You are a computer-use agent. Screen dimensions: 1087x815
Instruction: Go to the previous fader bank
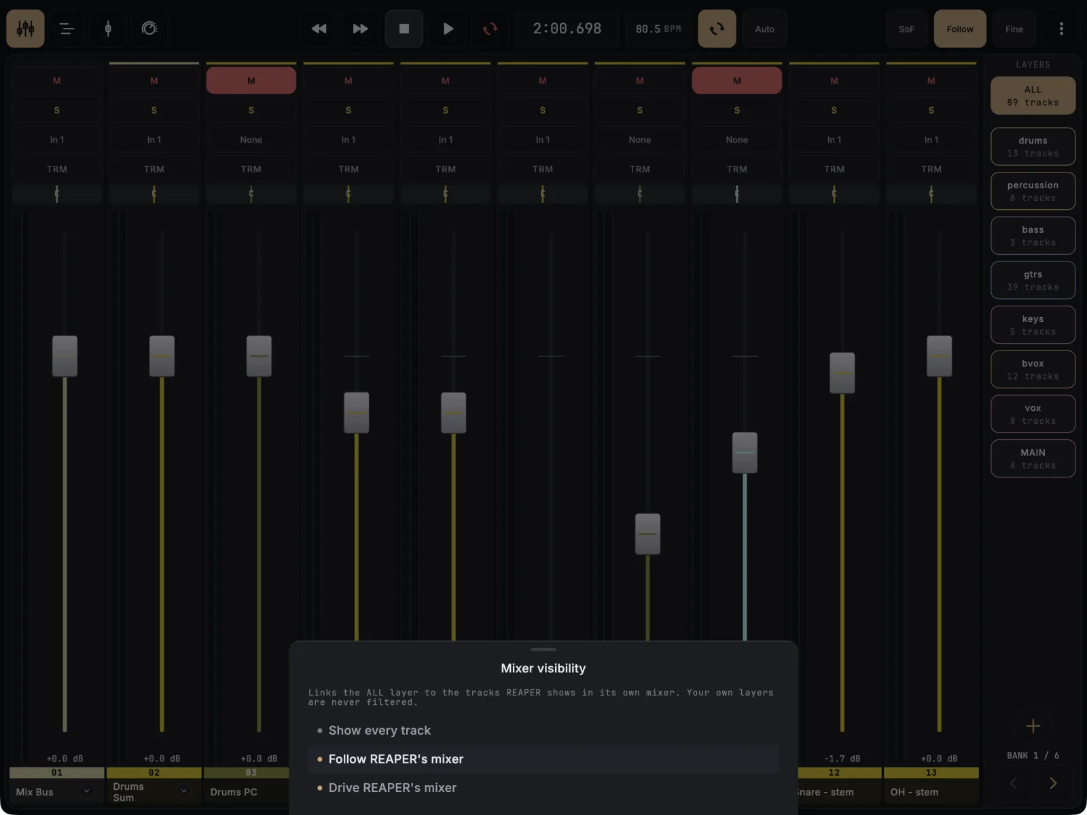coord(1013,783)
